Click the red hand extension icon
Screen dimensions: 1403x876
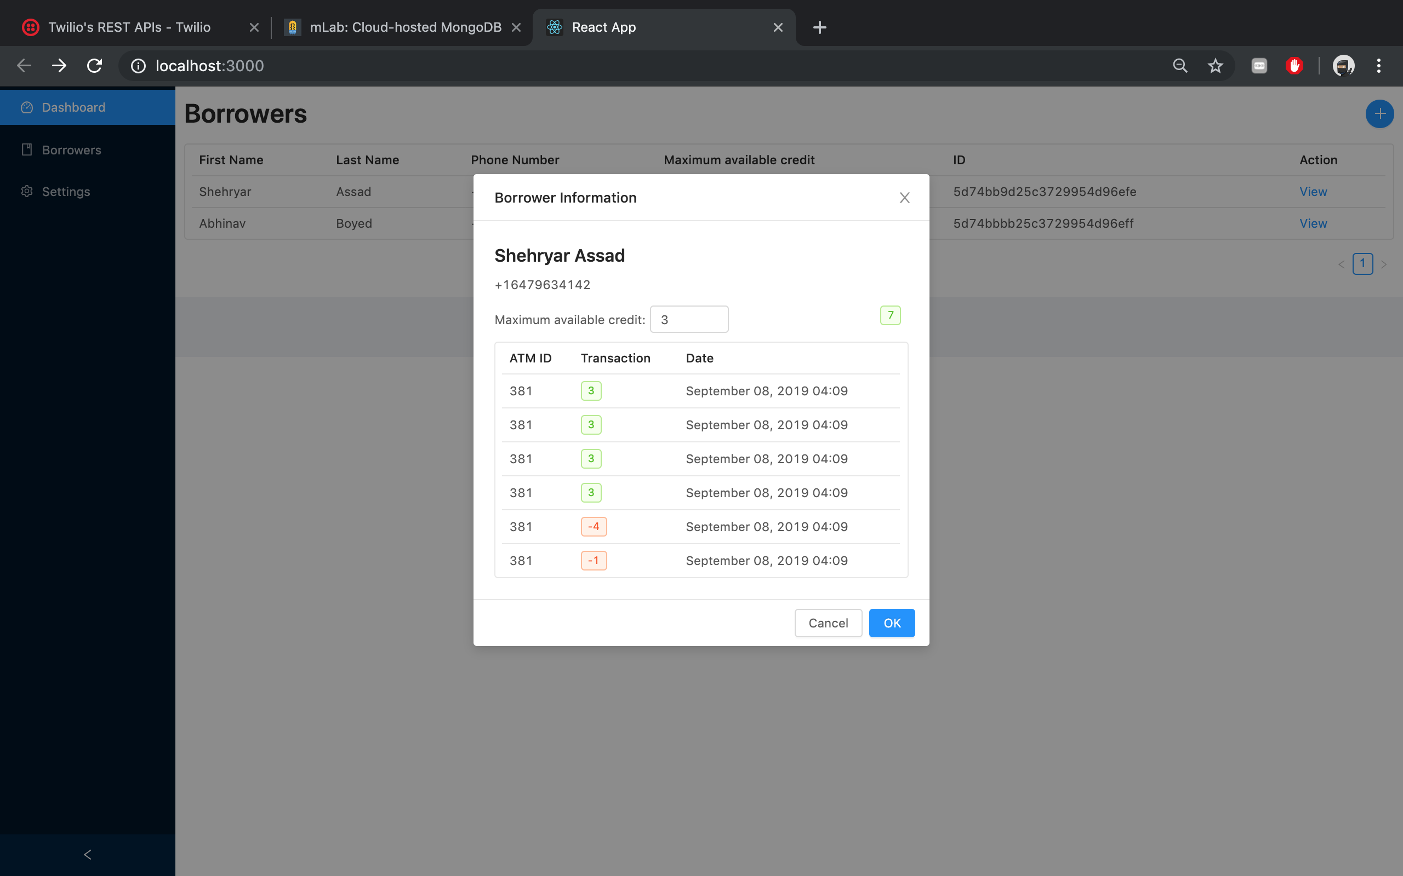pos(1294,66)
